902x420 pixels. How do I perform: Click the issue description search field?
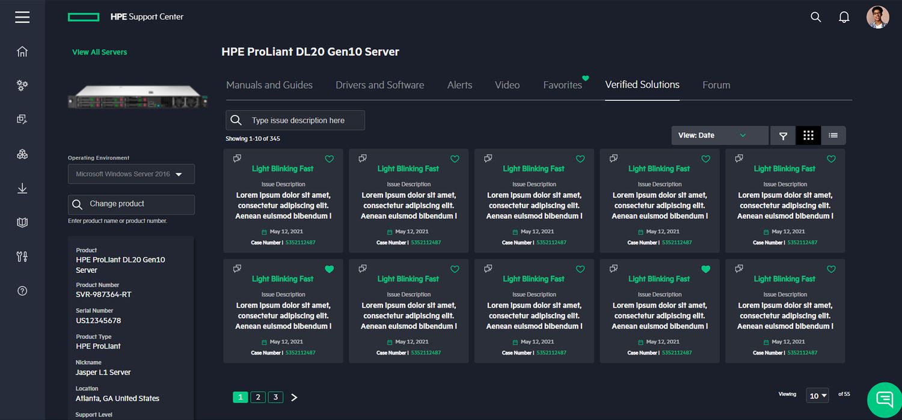coord(295,120)
